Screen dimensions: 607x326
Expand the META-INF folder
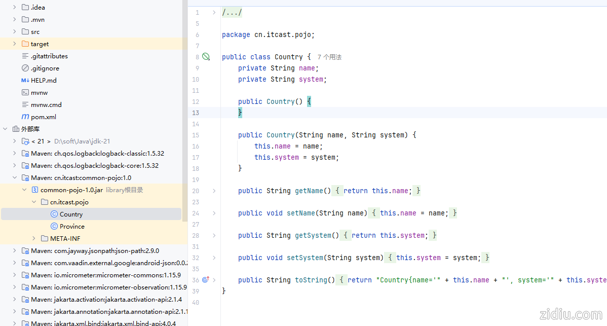coord(34,238)
